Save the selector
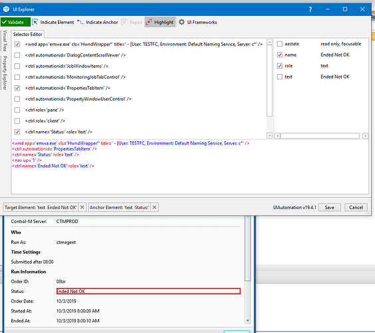 [x=329, y=207]
